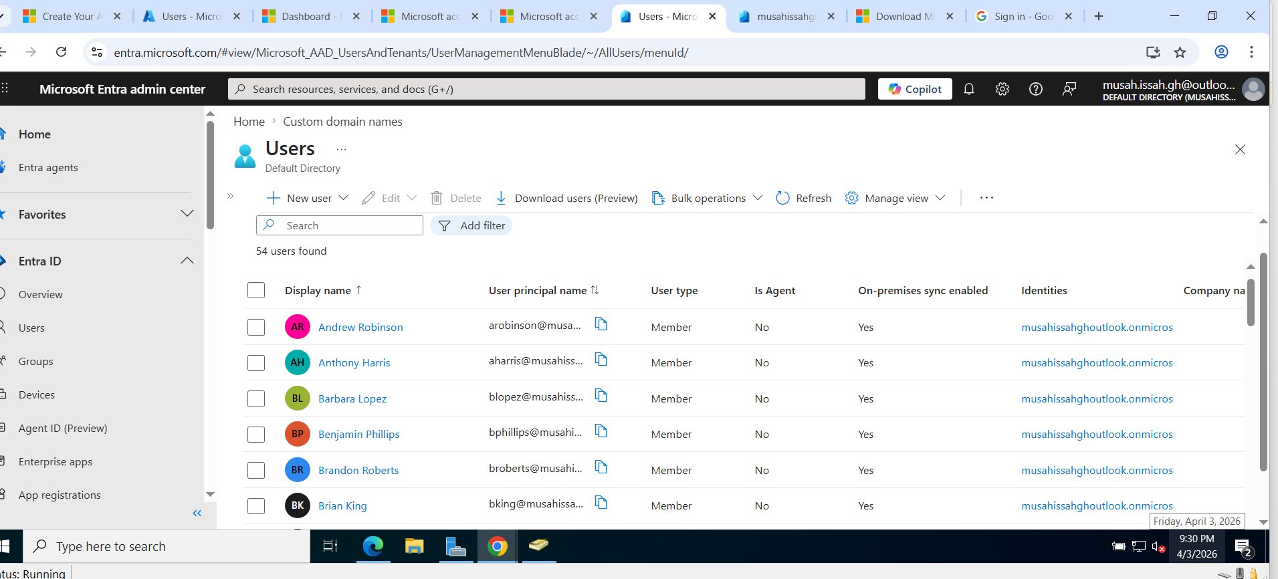Viewport: 1278px width, 579px height.
Task: Check the box for Brandon Roberts
Action: coord(256,470)
